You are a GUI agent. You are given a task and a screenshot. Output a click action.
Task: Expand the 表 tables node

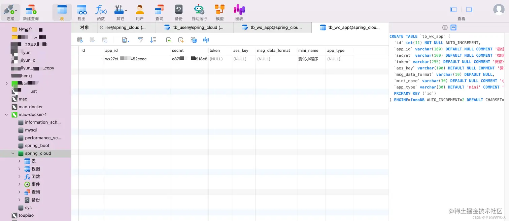[x=19, y=161]
